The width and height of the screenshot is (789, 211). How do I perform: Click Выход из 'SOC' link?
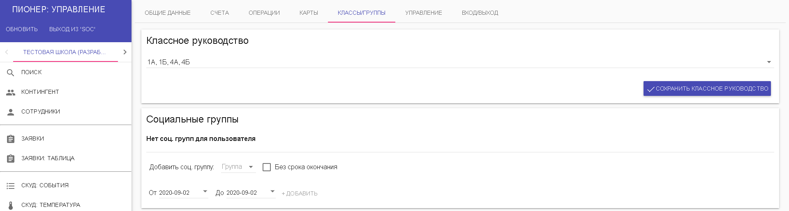(x=72, y=29)
